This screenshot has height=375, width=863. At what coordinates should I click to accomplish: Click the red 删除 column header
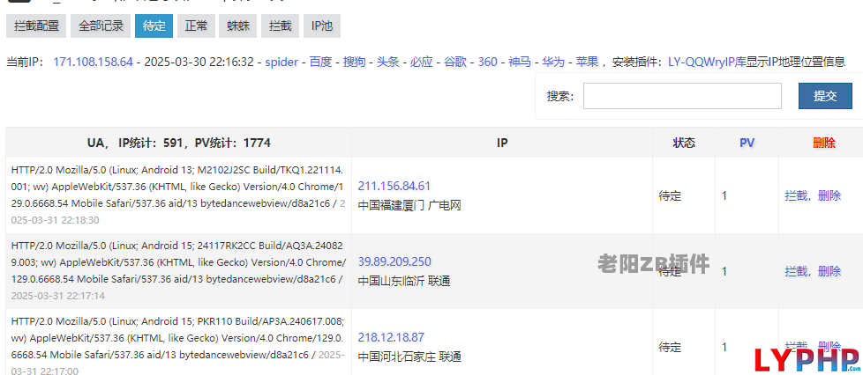[824, 143]
